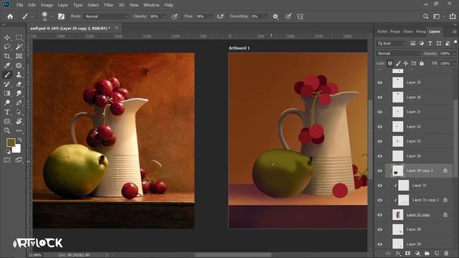Image resolution: width=459 pixels, height=258 pixels.
Task: Open the Filter menu
Action: [x=108, y=5]
